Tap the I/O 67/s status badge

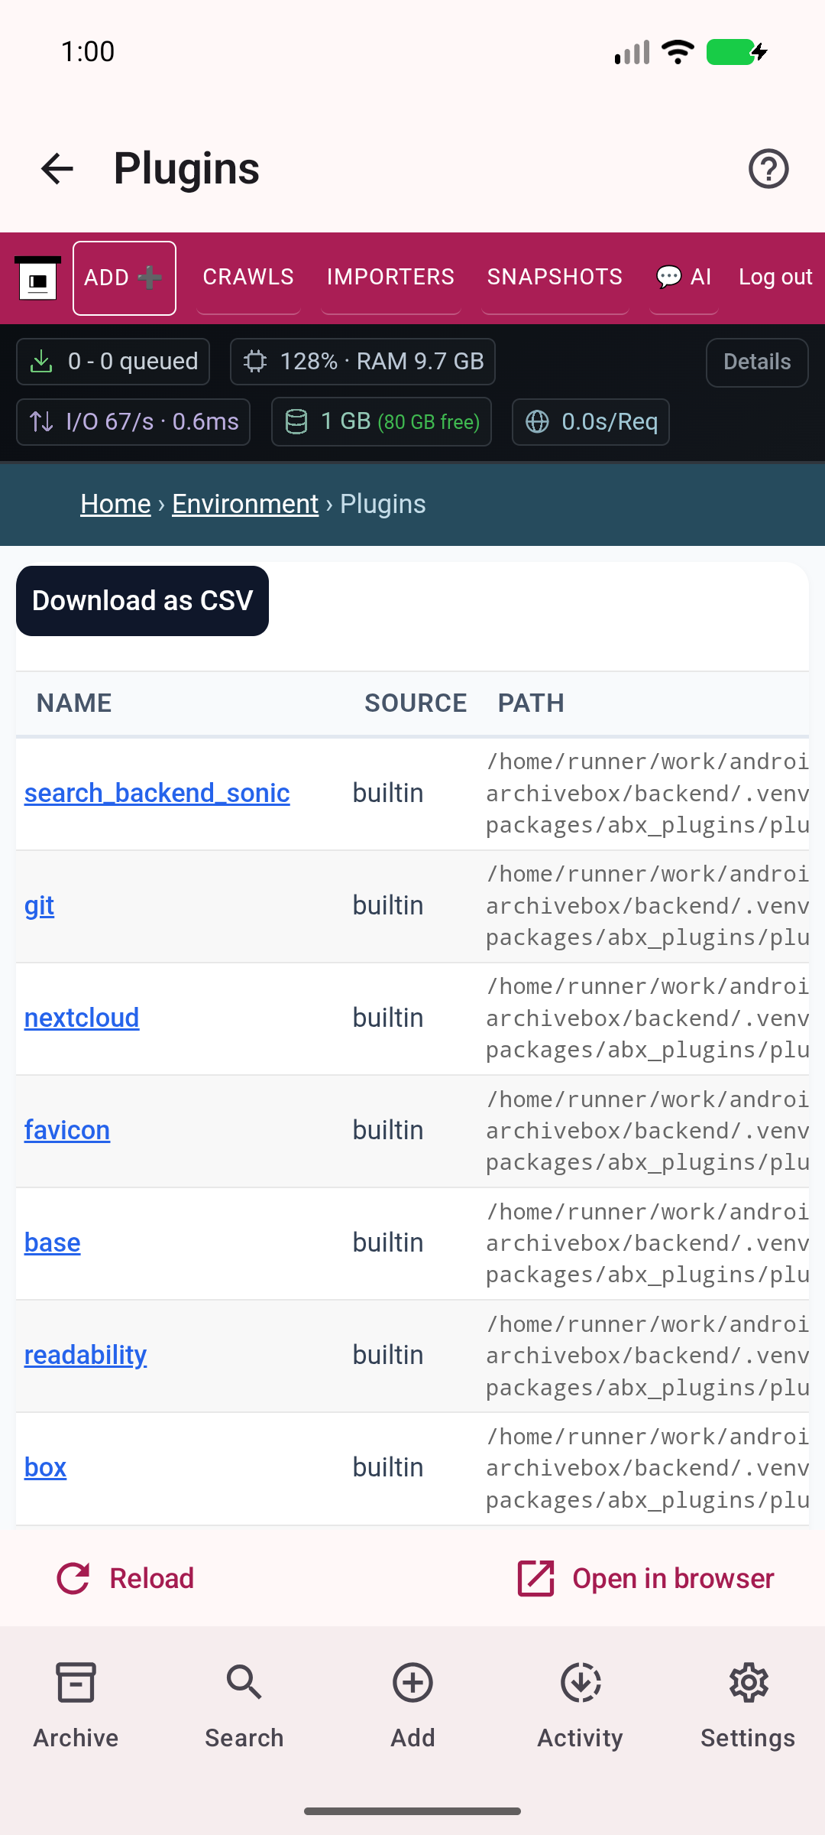pos(134,422)
